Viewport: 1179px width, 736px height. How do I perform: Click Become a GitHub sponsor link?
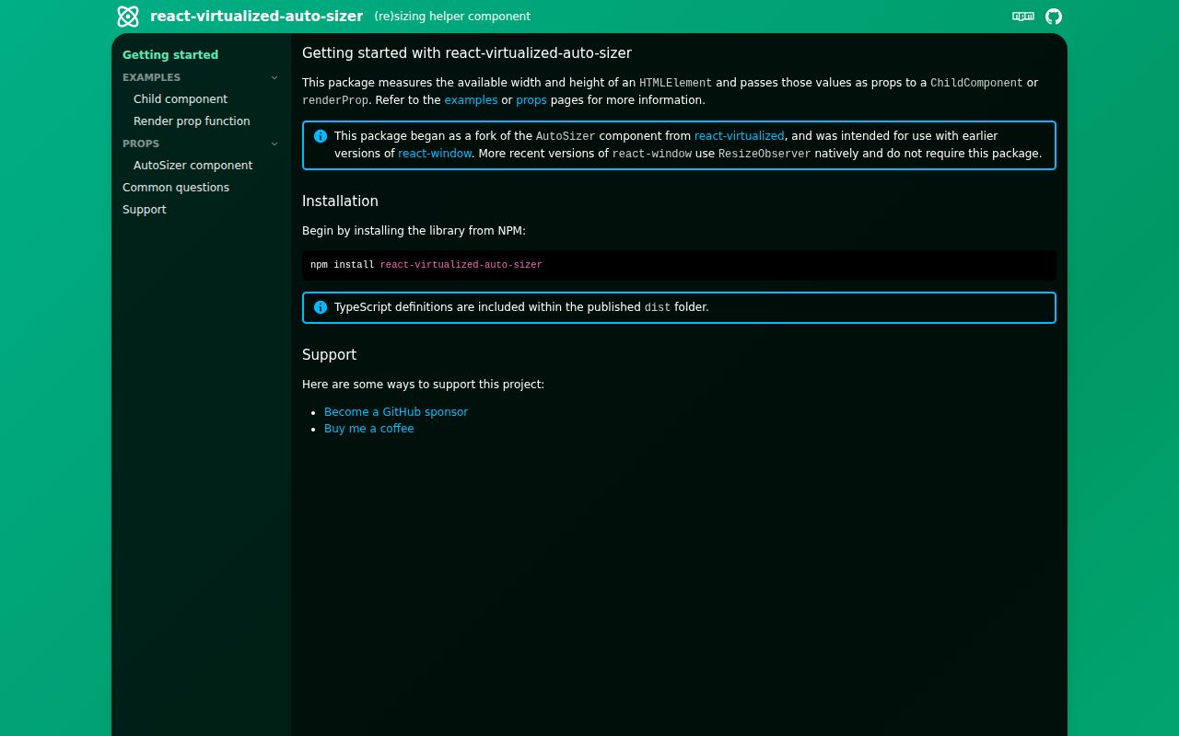point(396,412)
